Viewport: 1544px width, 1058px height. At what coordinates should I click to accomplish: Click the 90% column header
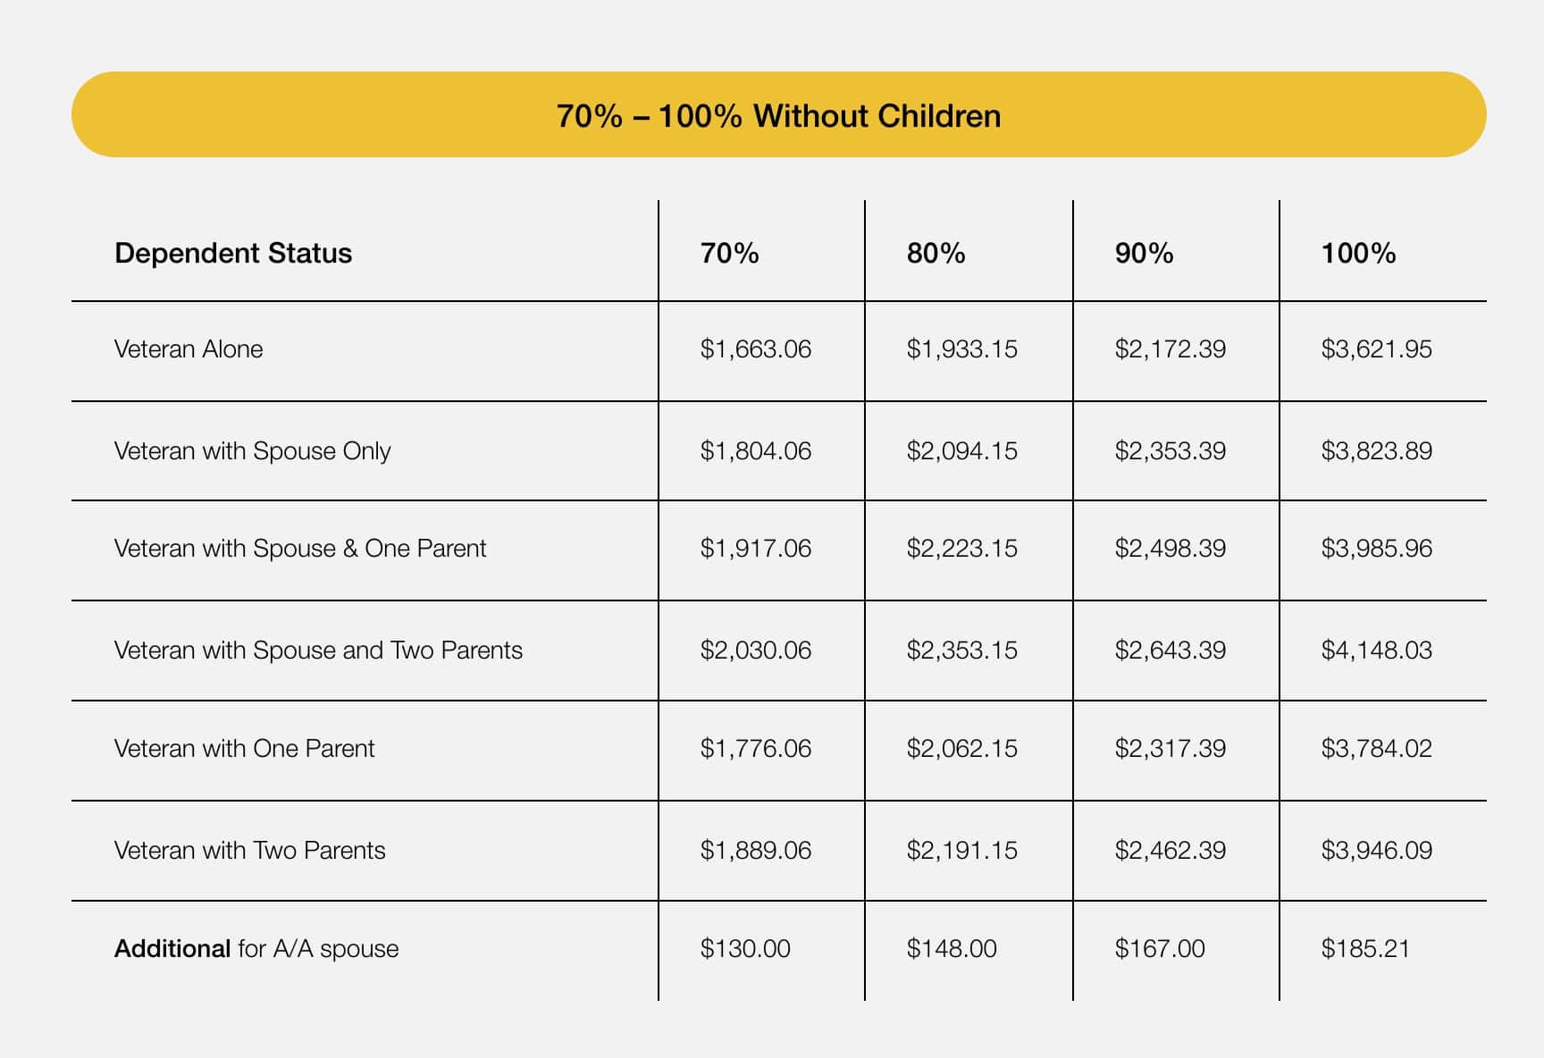(x=1144, y=253)
